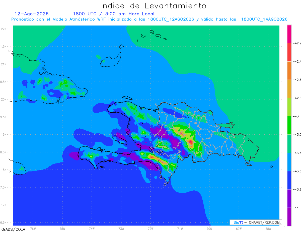Click the '18N' latitude label
Viewport: 301px width, 232px height.
tap(4, 170)
